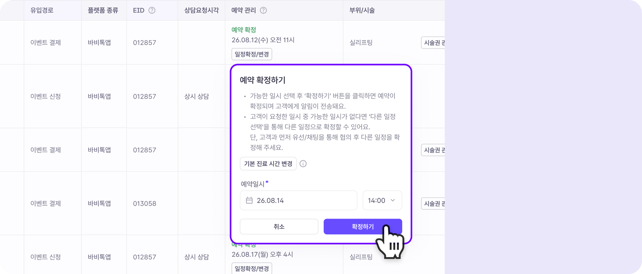Select the 유입경로 column header

click(x=42, y=10)
